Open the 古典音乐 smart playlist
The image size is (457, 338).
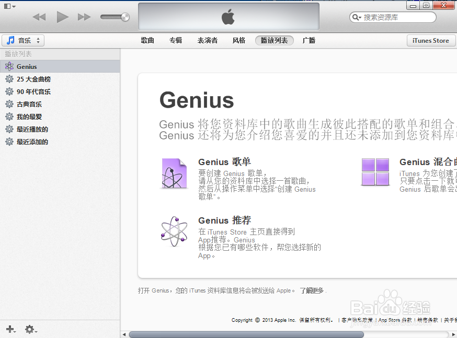pyautogui.click(x=60, y=104)
